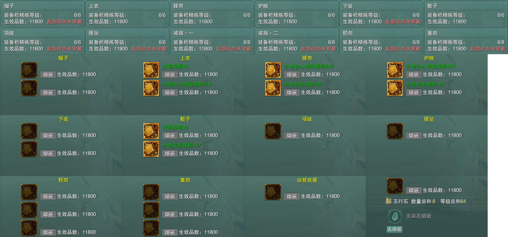The image size is (508, 237).
Task: Click first 熔嵌 button under 上衣
Action: click(x=170, y=74)
